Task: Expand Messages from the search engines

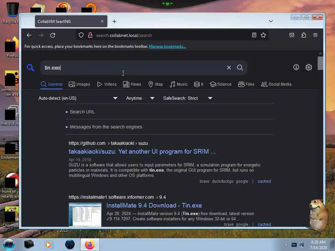Action: tap(104, 127)
